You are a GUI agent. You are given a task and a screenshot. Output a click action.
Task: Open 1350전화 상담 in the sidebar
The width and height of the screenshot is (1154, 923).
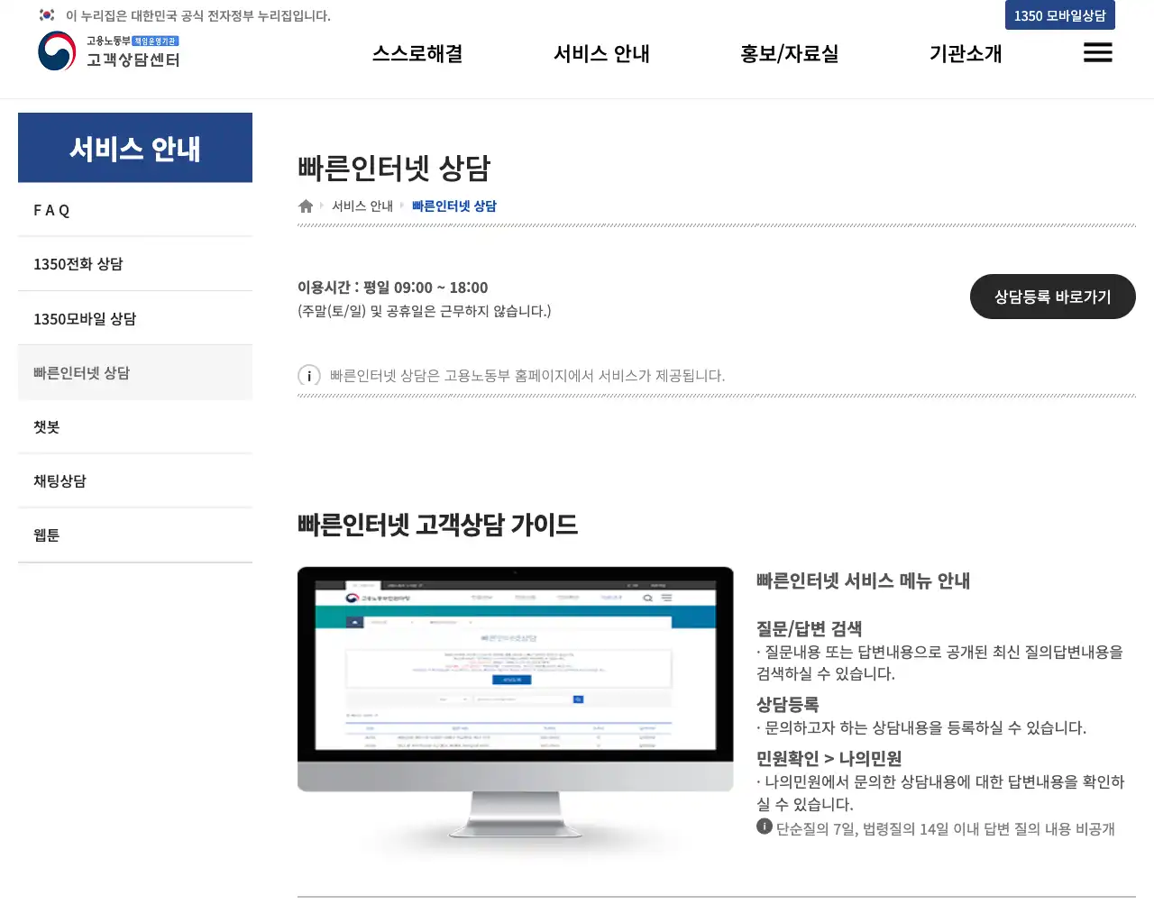(77, 263)
